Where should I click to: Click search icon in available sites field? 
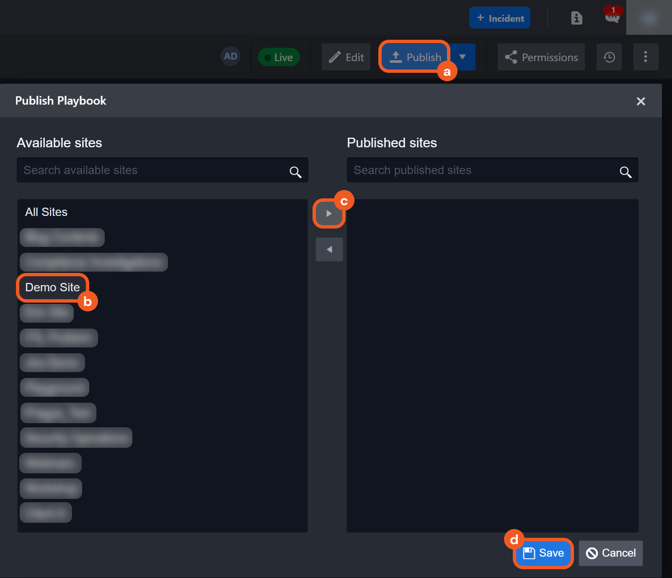pyautogui.click(x=295, y=172)
